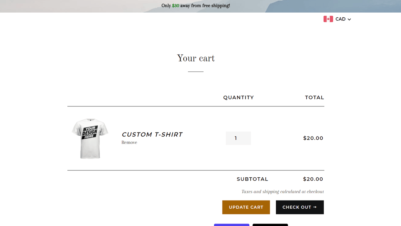Click the Your cart heading
Image resolution: width=401 pixels, height=226 pixels.
pyautogui.click(x=196, y=58)
